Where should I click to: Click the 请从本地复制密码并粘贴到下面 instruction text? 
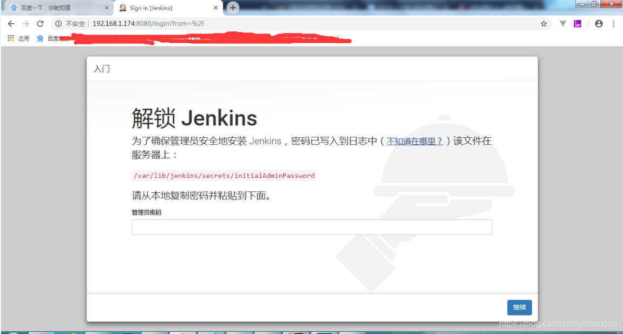click(x=201, y=196)
